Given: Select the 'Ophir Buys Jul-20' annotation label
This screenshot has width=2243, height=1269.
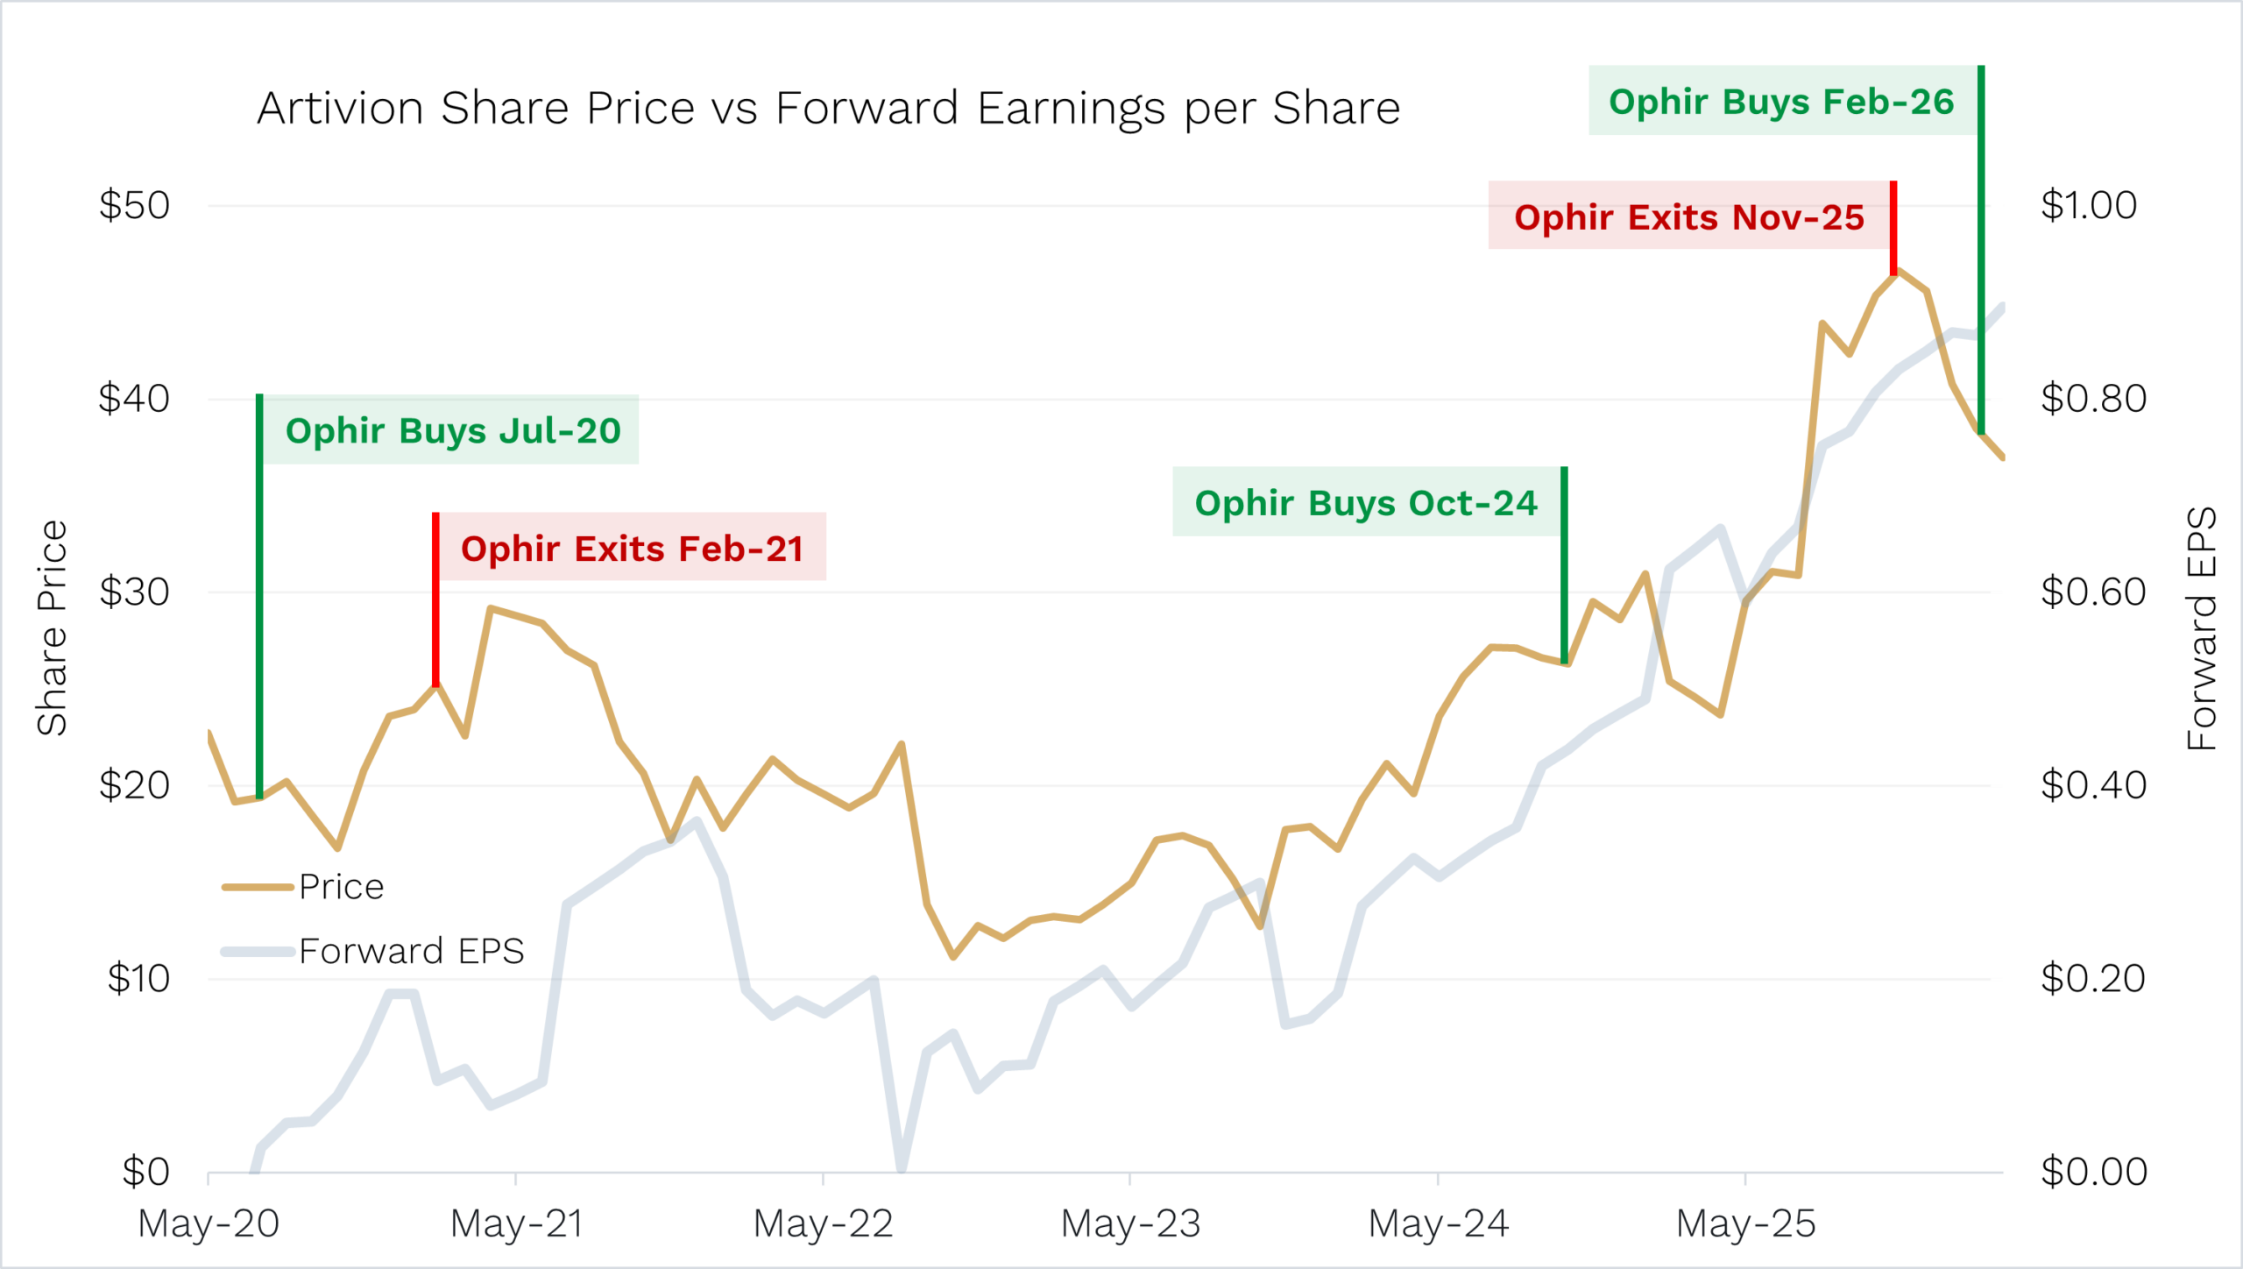Looking at the screenshot, I should pos(453,430).
